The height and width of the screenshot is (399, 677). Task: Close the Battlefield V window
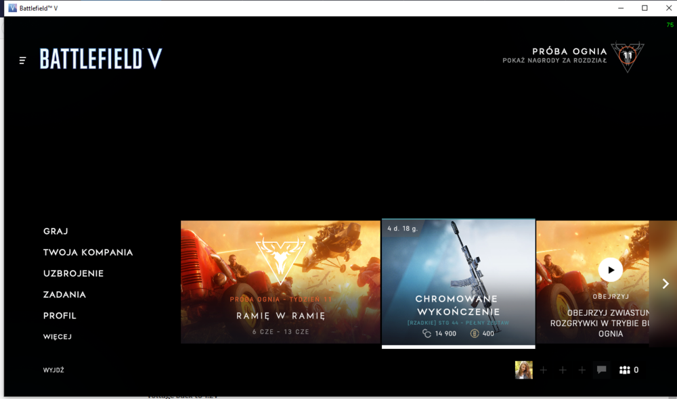[668, 8]
